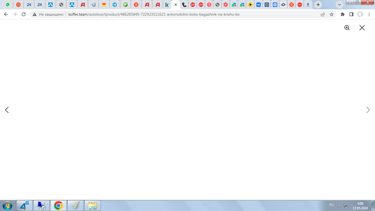This screenshot has width=375, height=211.
Task: Reload the page
Action: pos(24,14)
